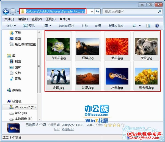The image size is (165, 142).
Task: Select the 菊花.jpg thumbnail
Action: pyautogui.click(x=117, y=46)
